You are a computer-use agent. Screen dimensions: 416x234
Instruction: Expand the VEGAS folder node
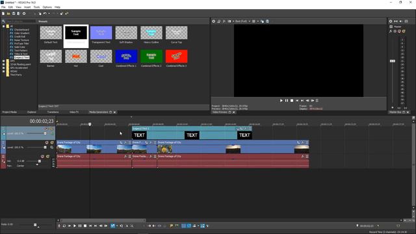[x=4, y=71]
